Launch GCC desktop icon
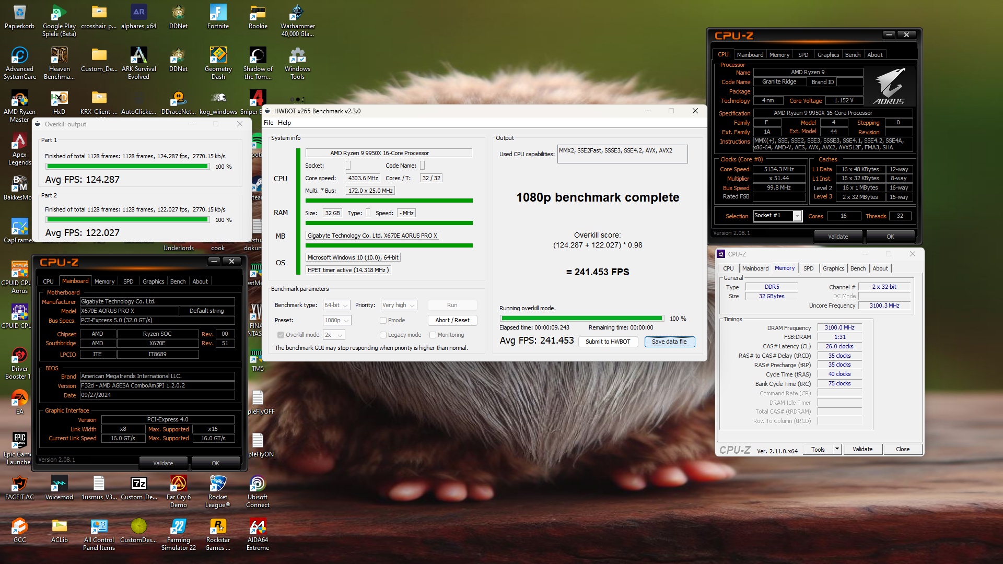This screenshot has width=1003, height=564. (20, 531)
